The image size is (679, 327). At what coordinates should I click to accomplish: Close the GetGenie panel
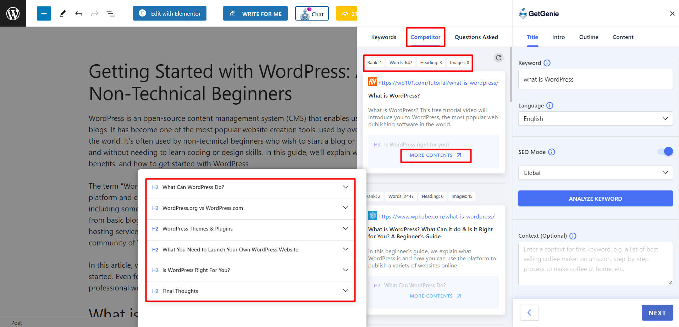[x=672, y=13]
